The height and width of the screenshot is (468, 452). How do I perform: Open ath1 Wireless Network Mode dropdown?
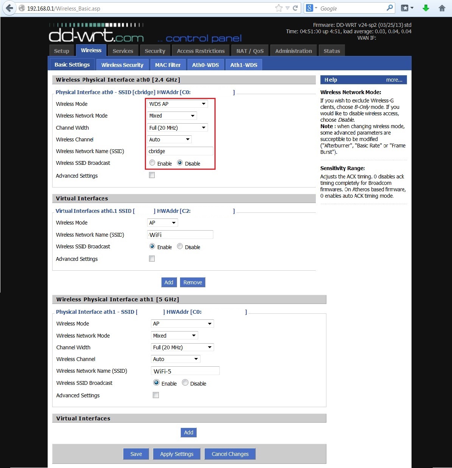(x=174, y=336)
